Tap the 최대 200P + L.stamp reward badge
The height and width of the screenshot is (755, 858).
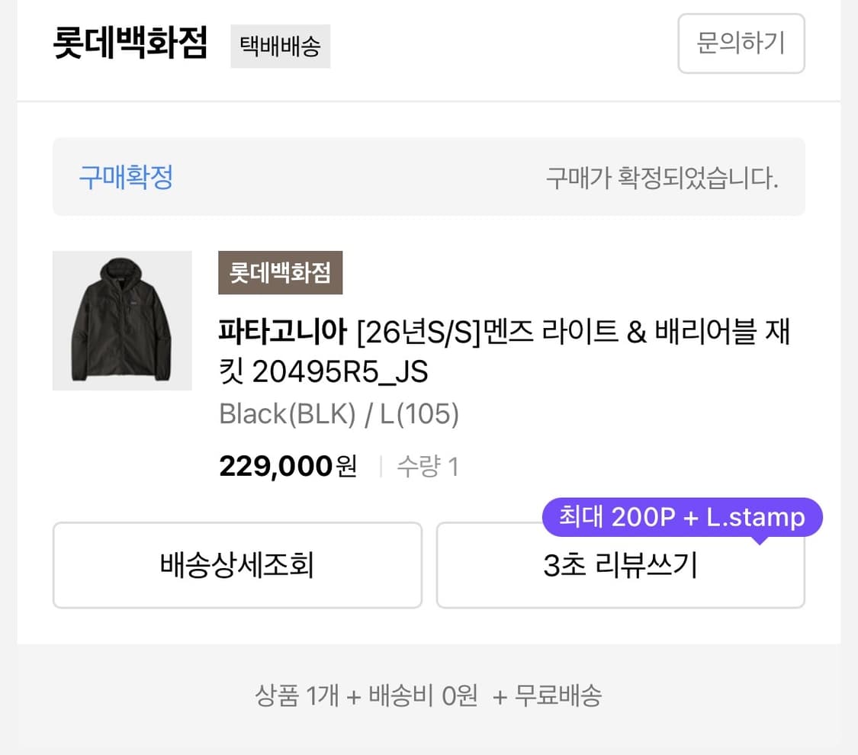click(x=681, y=516)
